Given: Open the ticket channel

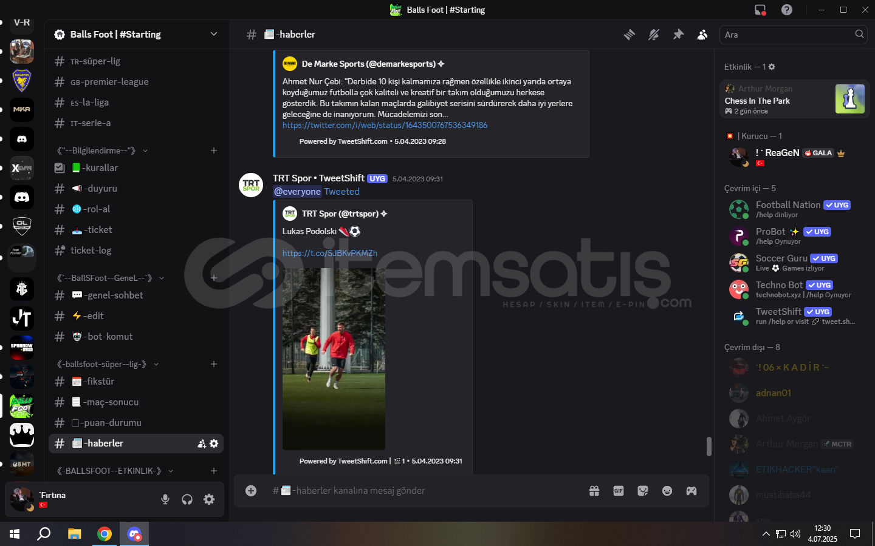Looking at the screenshot, I should pos(136,230).
